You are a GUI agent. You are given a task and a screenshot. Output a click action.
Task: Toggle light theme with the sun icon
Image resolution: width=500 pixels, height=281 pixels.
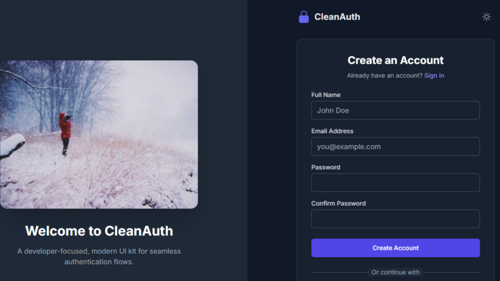click(x=486, y=17)
